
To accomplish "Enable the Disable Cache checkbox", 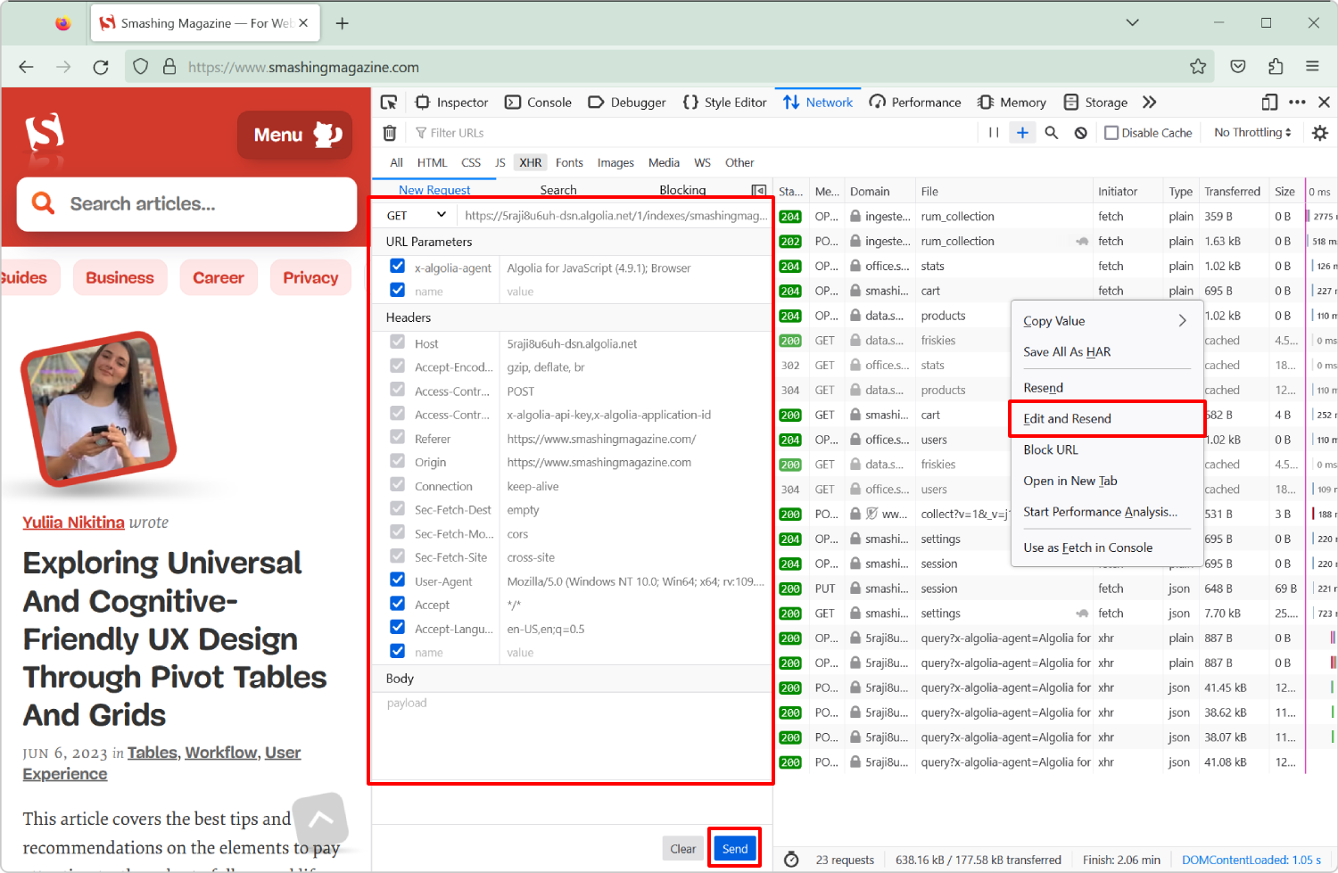I will pos(1111,132).
